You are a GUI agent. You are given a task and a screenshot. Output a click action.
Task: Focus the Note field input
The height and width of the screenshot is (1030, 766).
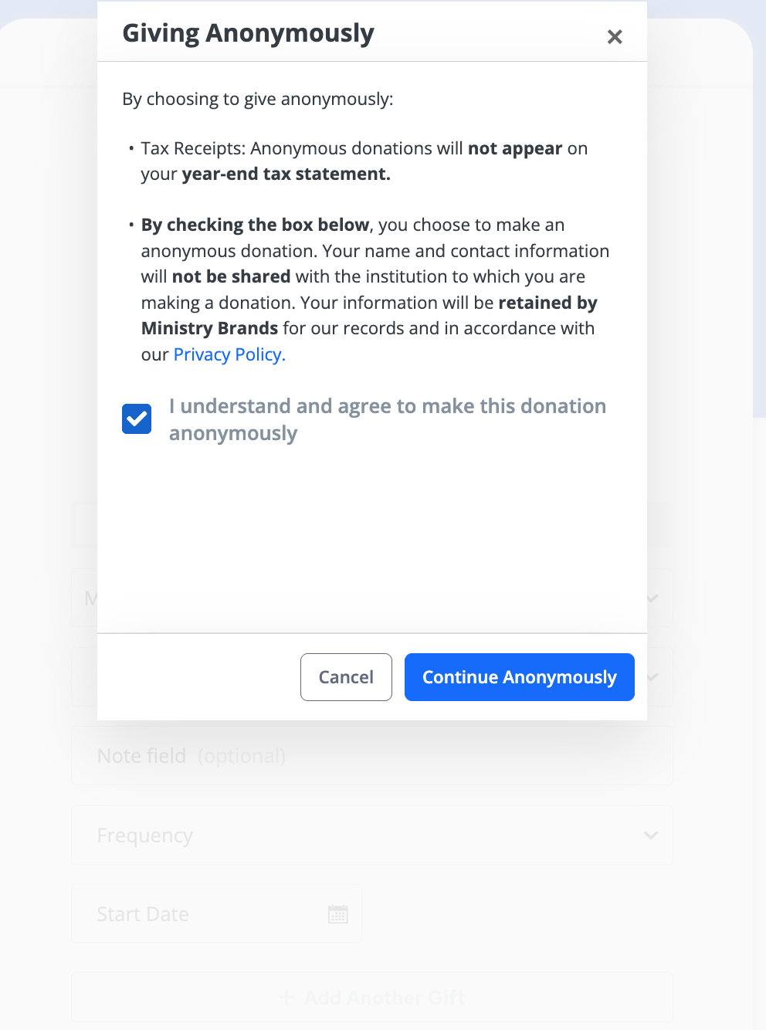pos(371,756)
